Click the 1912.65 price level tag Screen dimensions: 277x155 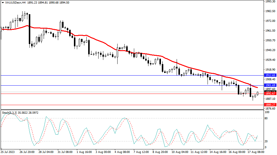[270, 76]
